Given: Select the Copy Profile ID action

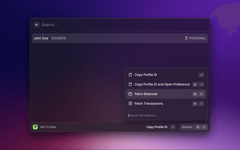Looking at the screenshot, I should [146, 75].
